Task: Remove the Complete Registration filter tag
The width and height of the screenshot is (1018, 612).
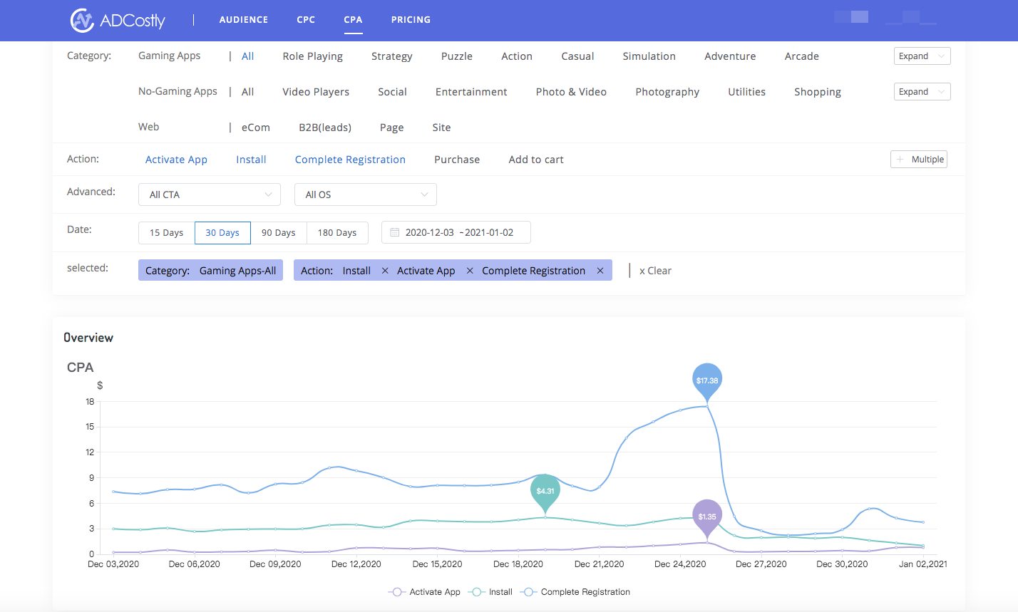Action: click(x=600, y=271)
